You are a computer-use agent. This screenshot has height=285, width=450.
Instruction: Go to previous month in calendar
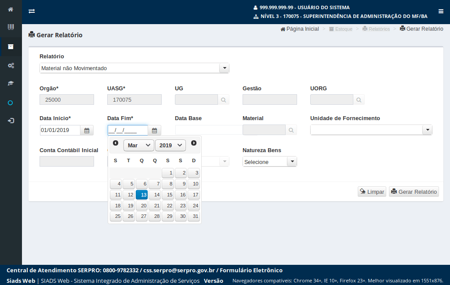[x=116, y=143]
